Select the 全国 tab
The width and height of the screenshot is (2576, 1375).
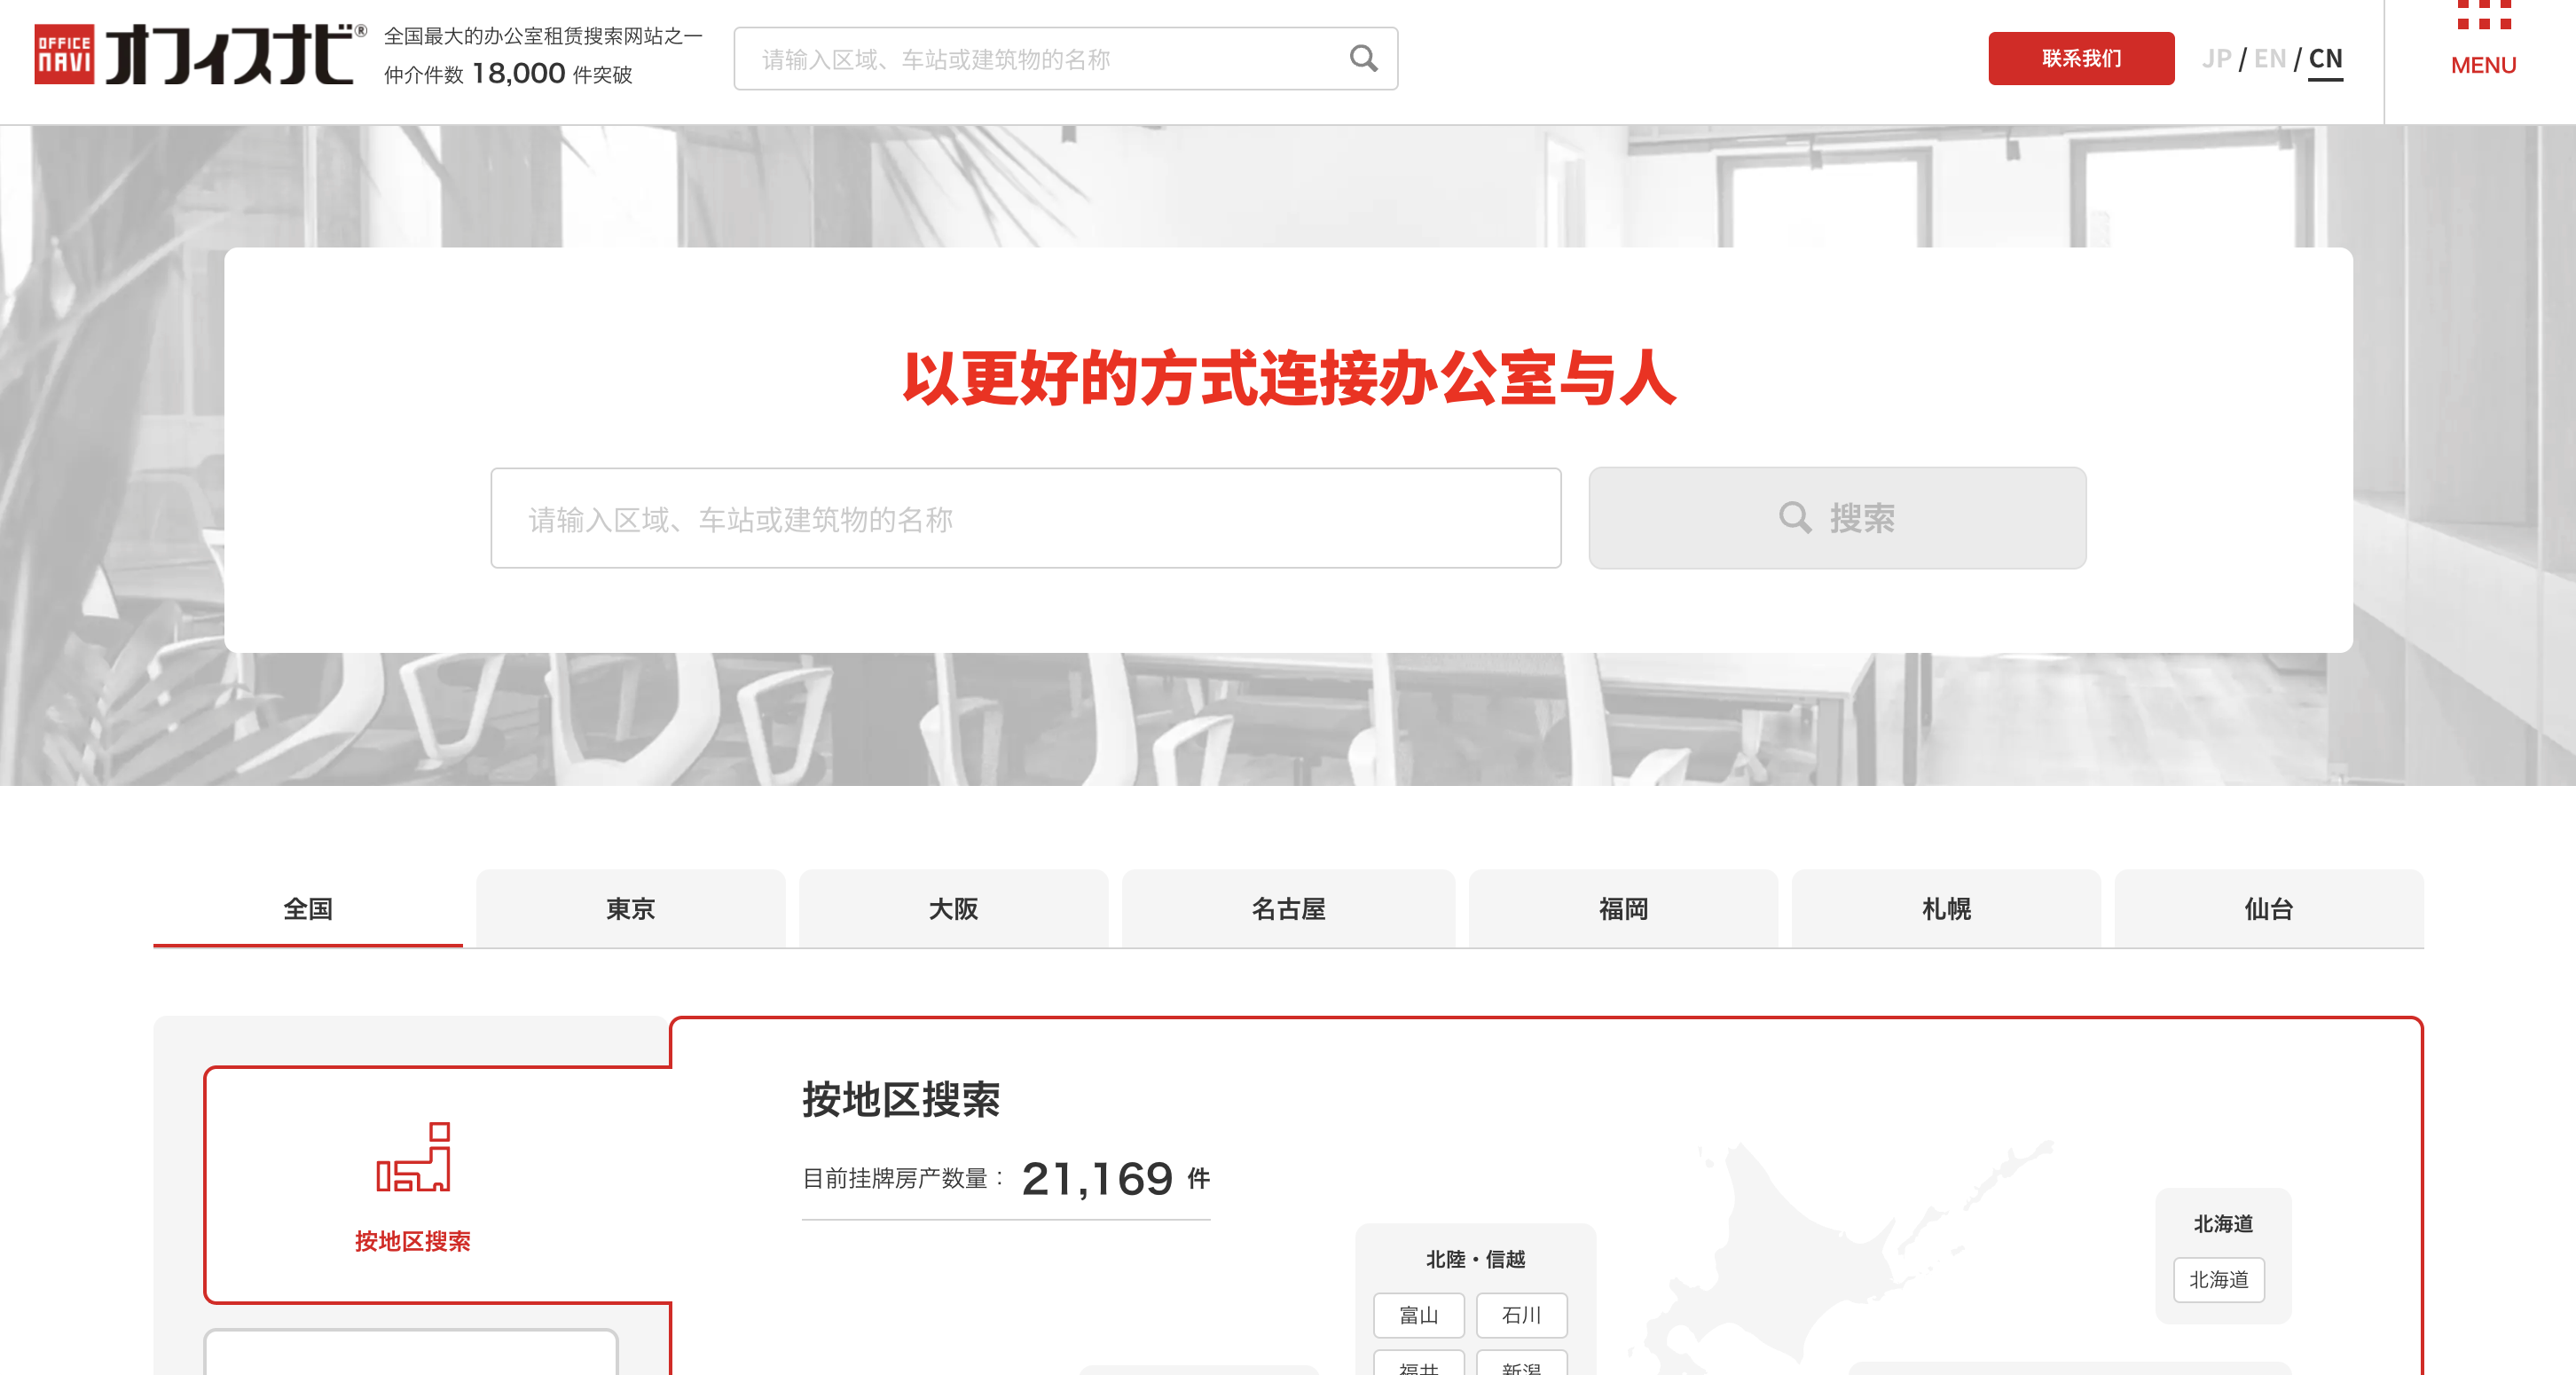(308, 908)
